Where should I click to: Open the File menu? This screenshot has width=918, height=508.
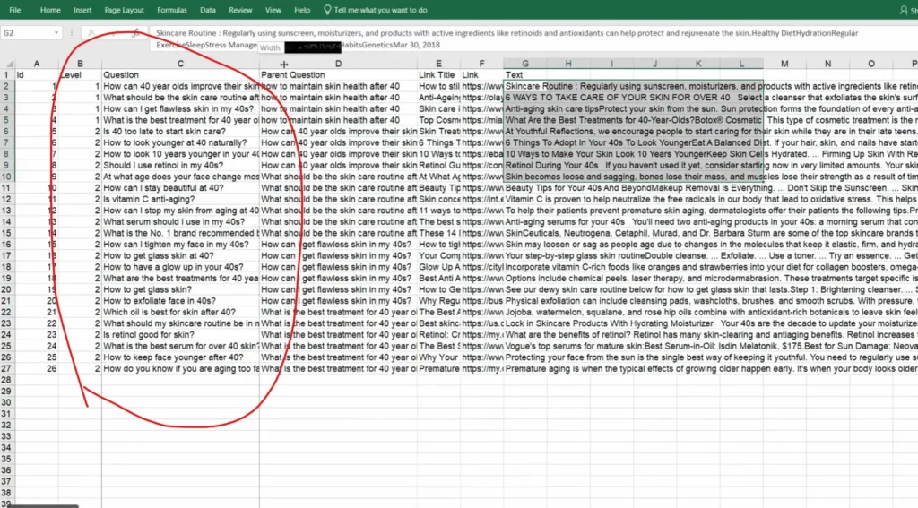15,10
